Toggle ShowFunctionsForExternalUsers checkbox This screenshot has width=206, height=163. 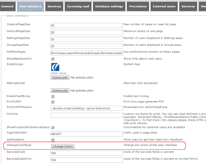tap(53, 128)
